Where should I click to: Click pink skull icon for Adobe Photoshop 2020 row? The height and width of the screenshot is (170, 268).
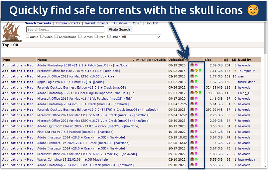[x=196, y=65]
